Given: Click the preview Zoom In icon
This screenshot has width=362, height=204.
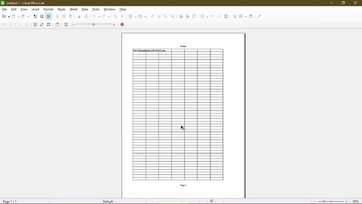Looking at the screenshot, I should 35,25.
